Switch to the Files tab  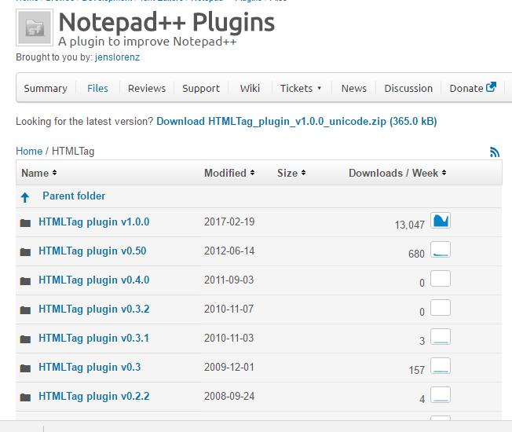tap(97, 89)
